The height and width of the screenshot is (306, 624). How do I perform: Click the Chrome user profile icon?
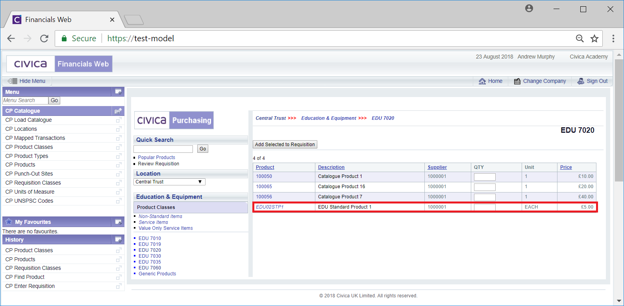point(529,8)
